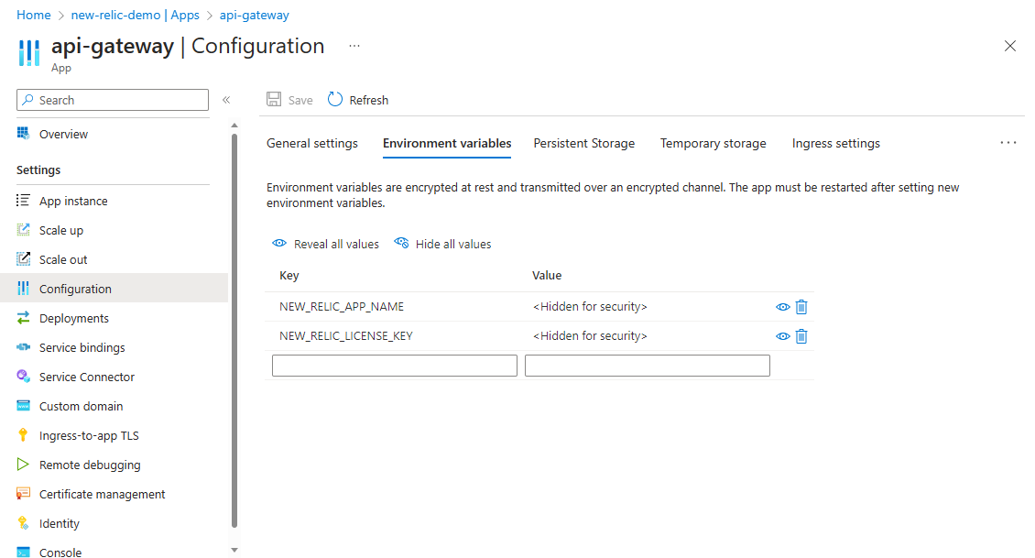Delete the NEW_RELIC_LICENSE_KEY variable
This screenshot has width=1035, height=558.
pos(801,336)
